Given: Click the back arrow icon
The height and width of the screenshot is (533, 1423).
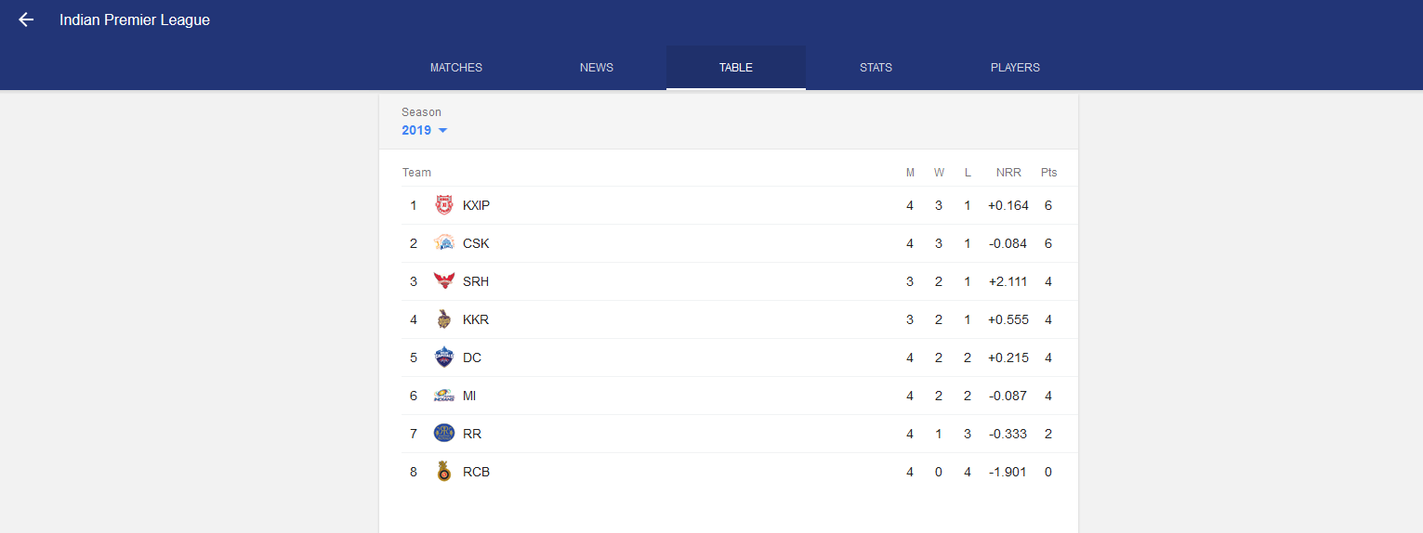Looking at the screenshot, I should coord(26,20).
